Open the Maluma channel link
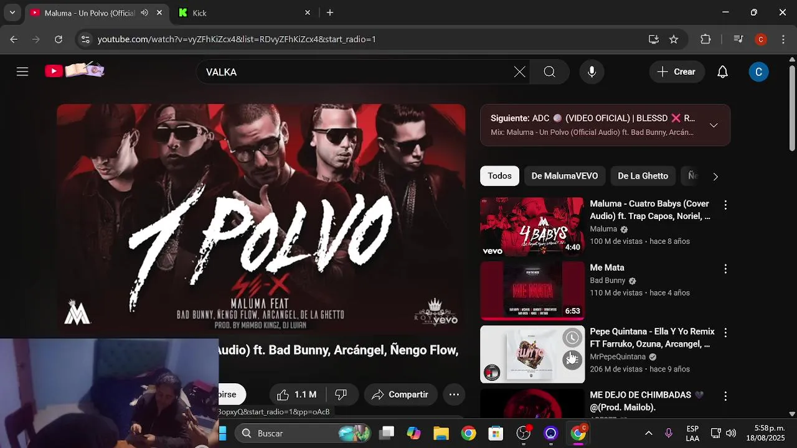 [x=603, y=229]
